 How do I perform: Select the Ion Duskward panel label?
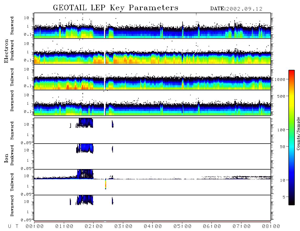12,155
